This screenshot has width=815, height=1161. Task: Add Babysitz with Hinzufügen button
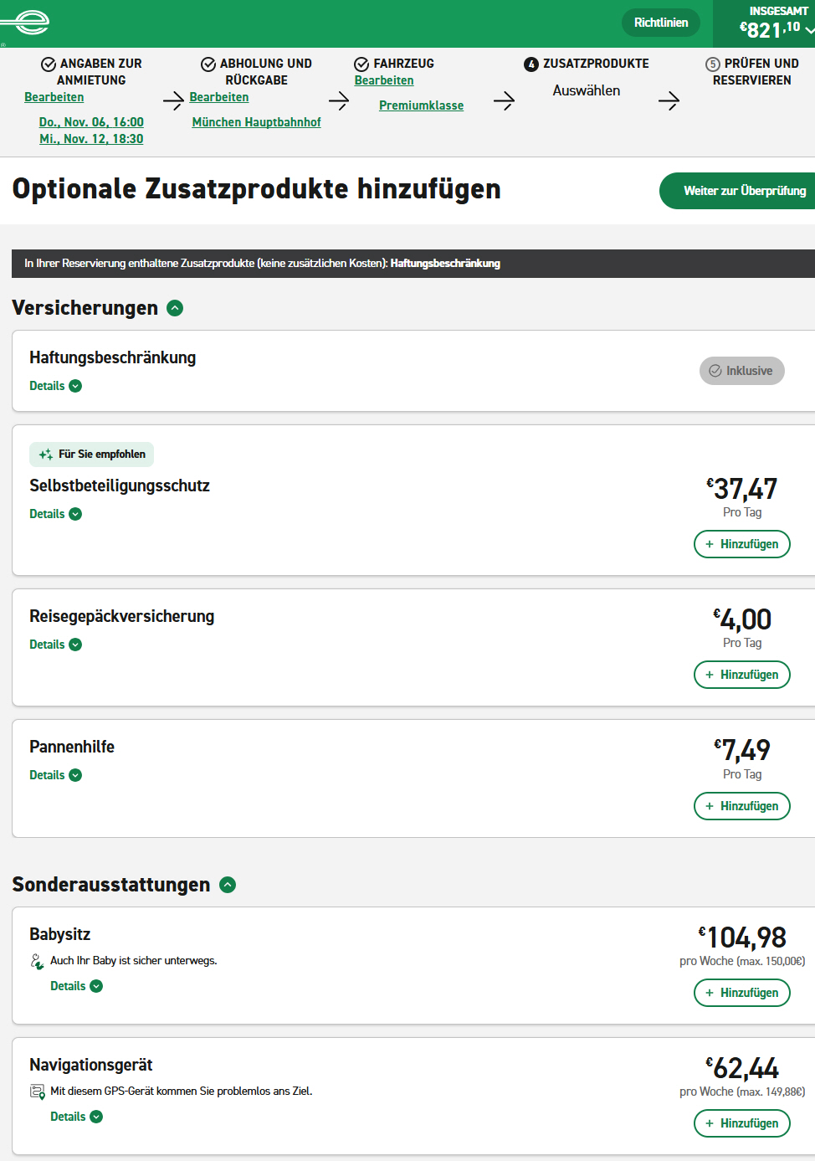(741, 993)
